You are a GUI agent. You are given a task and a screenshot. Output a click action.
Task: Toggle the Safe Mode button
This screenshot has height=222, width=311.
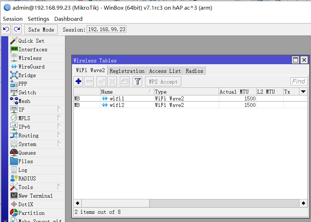coord(41,29)
